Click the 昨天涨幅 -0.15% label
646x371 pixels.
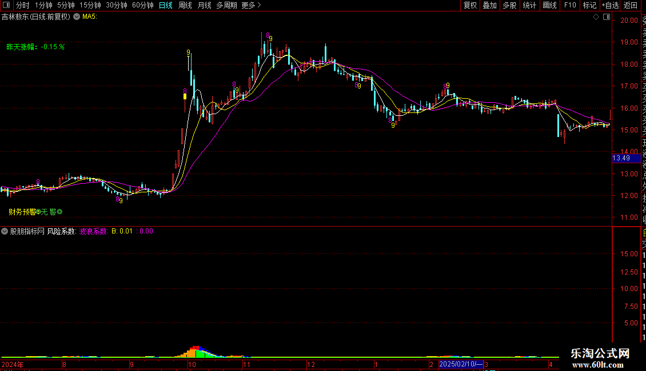[35, 47]
